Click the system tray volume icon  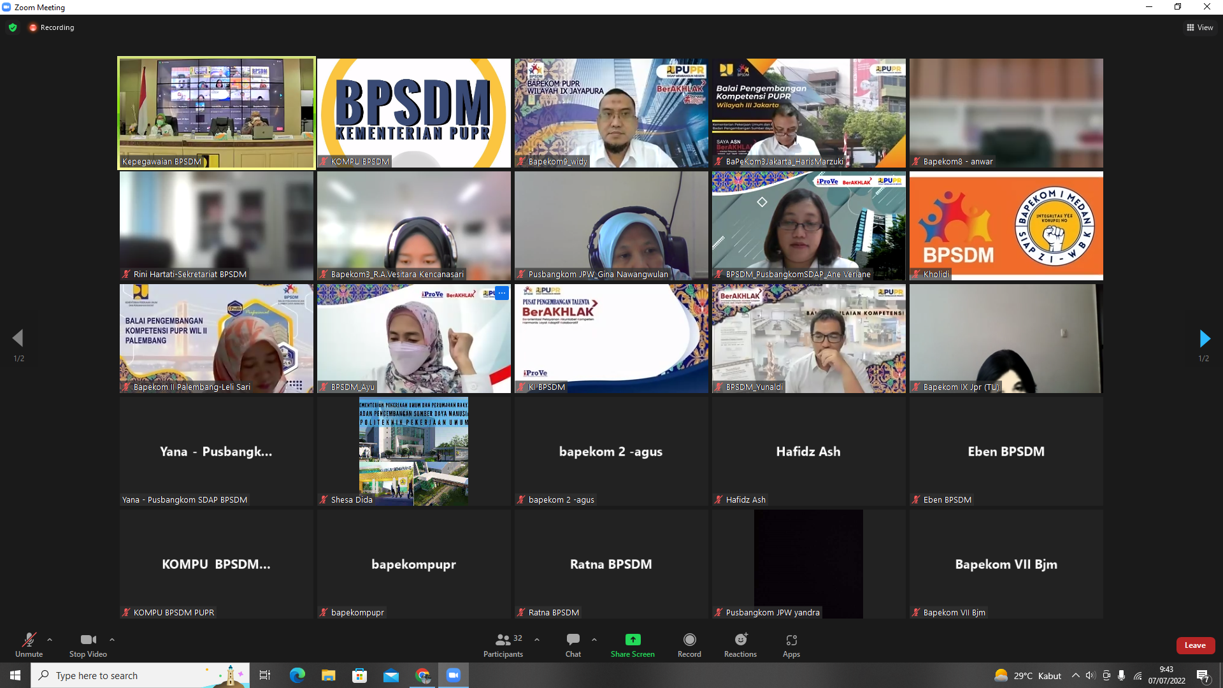pyautogui.click(x=1091, y=675)
